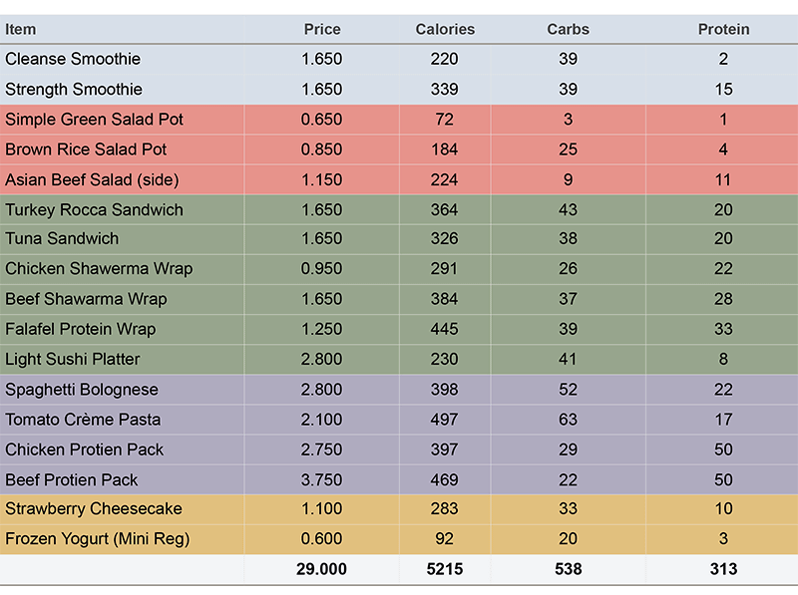The width and height of the screenshot is (798, 595).
Task: Click the Item column header
Action: [x=21, y=30]
